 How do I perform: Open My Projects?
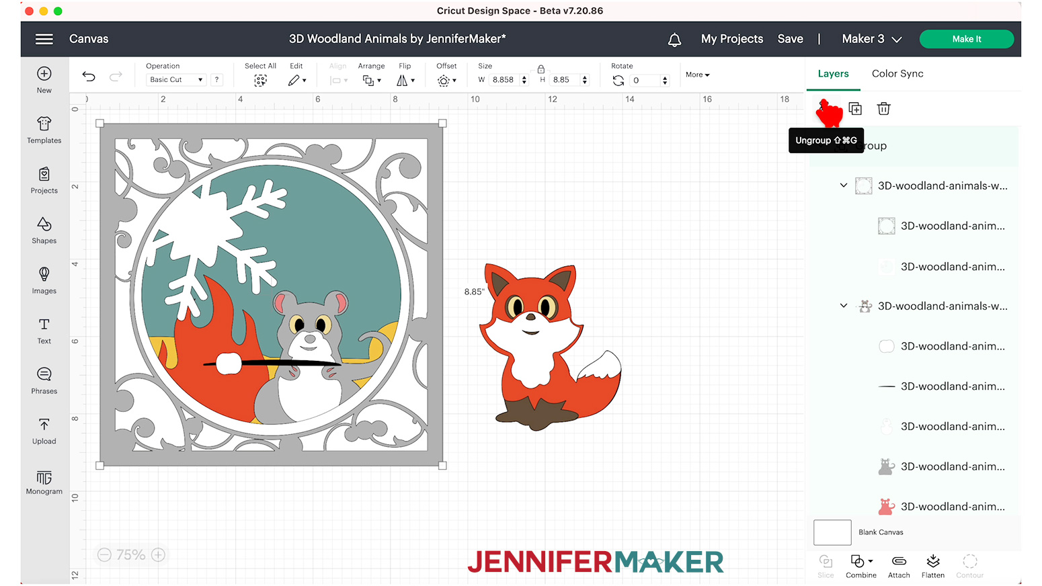tap(732, 39)
